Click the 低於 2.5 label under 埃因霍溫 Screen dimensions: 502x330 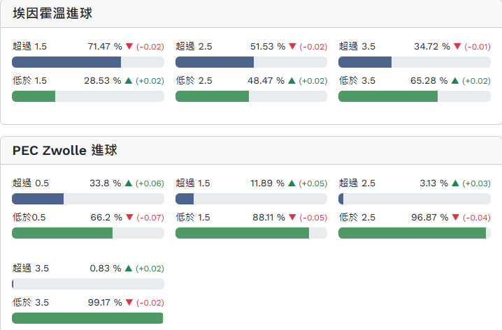click(194, 81)
